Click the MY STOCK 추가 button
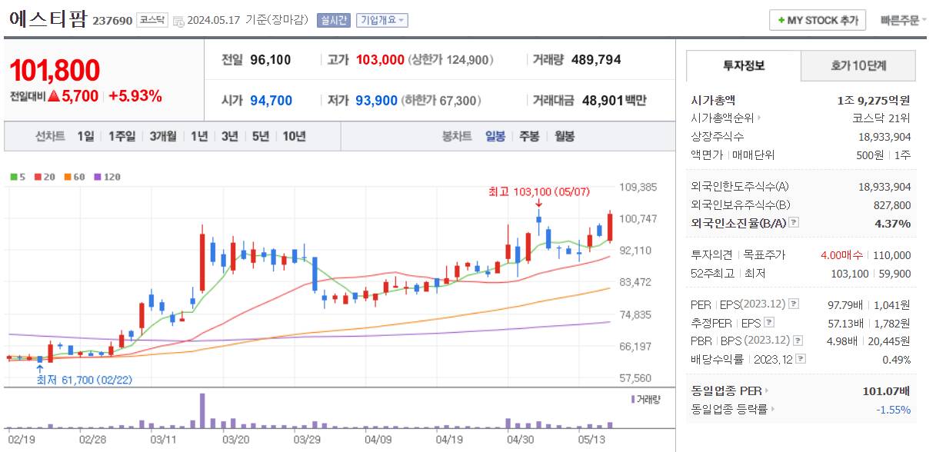 coord(817,20)
